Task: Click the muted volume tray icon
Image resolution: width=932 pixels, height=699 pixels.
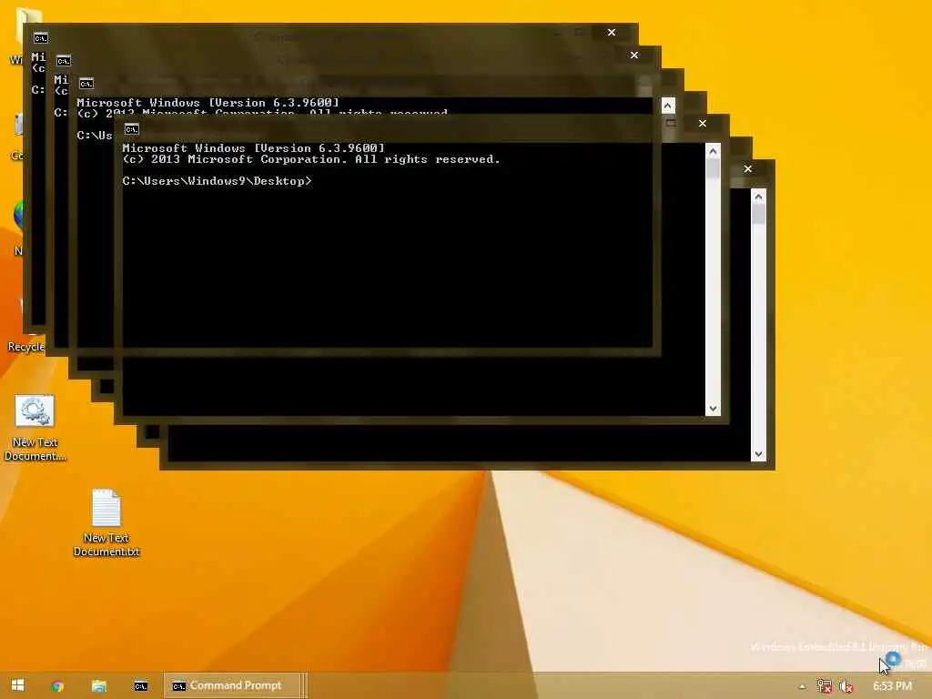Action: [x=846, y=686]
